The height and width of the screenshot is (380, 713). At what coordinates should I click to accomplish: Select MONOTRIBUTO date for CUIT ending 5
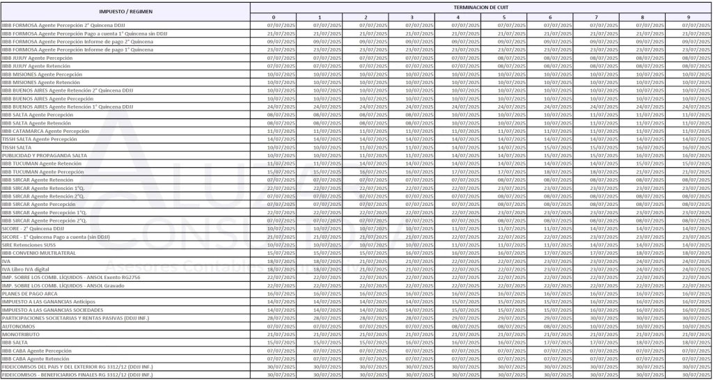(512, 335)
